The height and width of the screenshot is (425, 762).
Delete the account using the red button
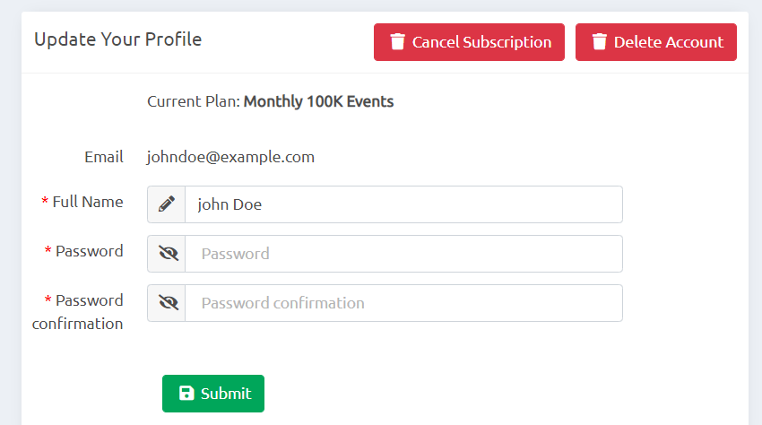tap(656, 42)
